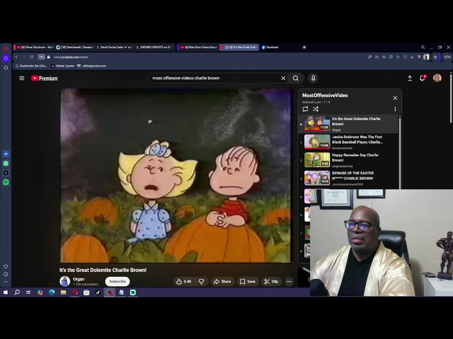Switch to 'David Santa Carla' X tab
Viewport: 453px width, 339px height.
(114, 47)
